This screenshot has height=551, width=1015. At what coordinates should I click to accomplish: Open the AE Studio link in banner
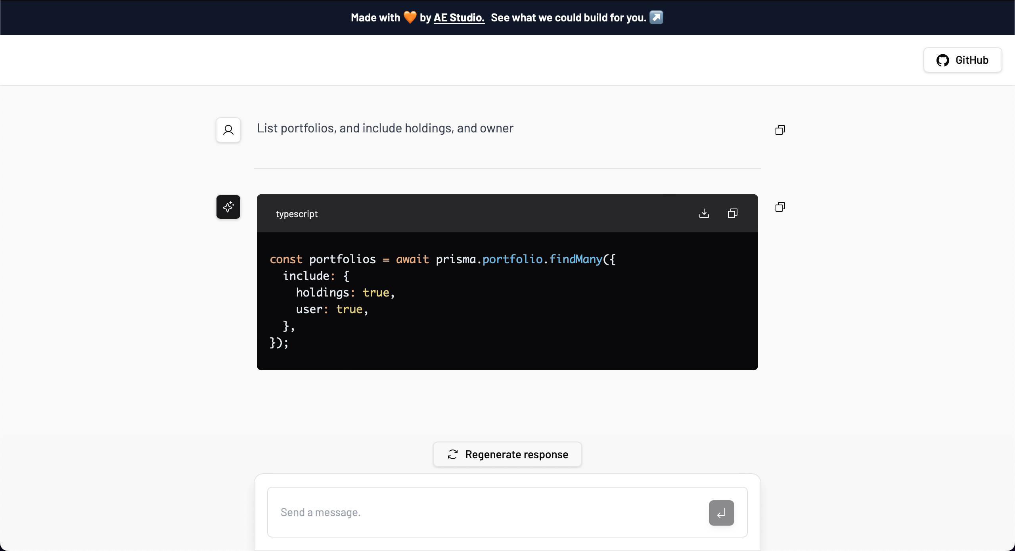point(459,17)
